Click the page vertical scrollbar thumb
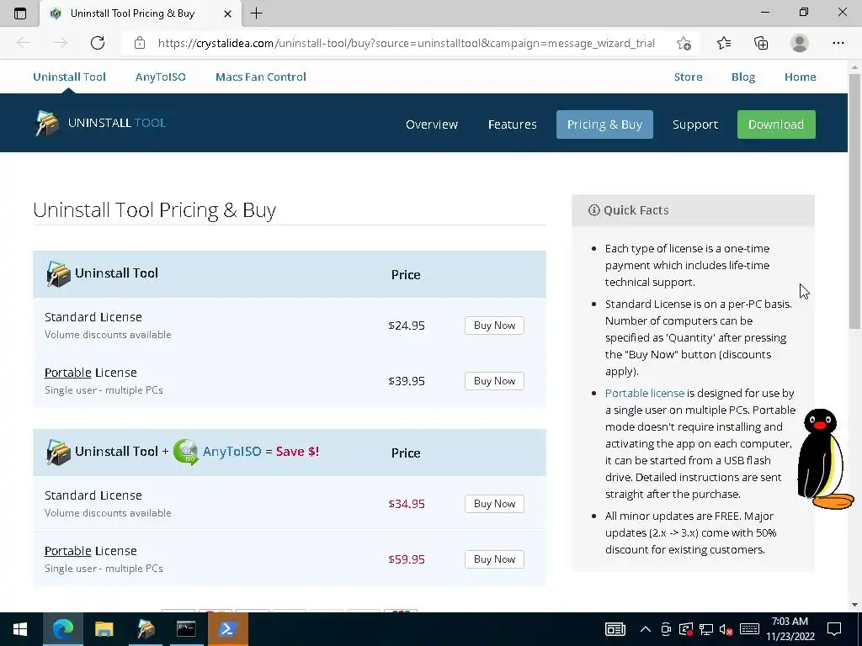This screenshot has width=862, height=646. pyautogui.click(x=855, y=200)
